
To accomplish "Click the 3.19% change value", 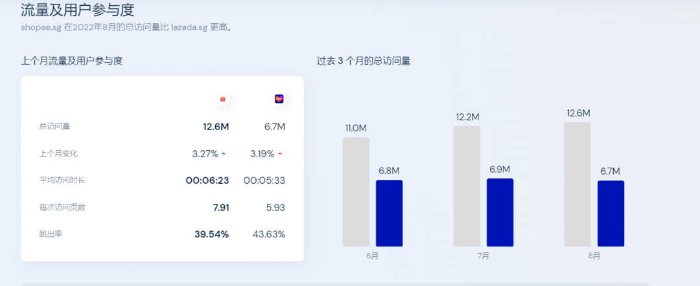I will tap(262, 154).
